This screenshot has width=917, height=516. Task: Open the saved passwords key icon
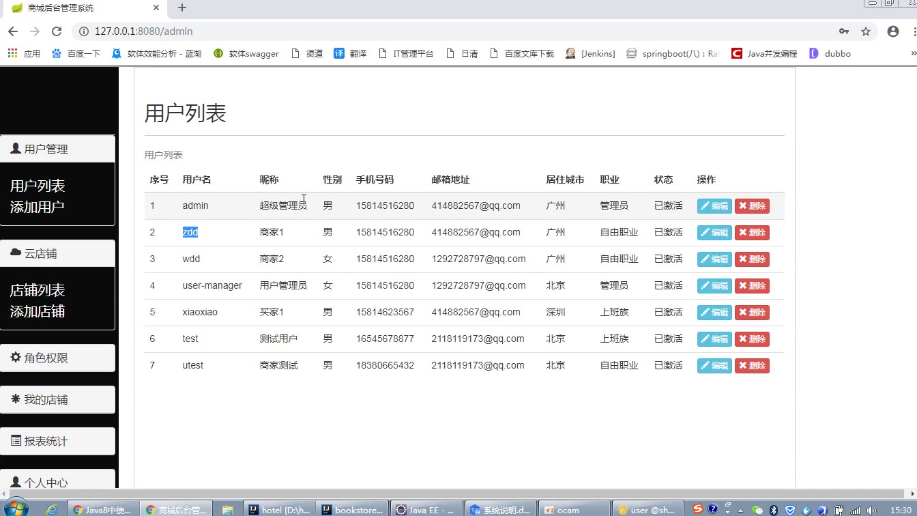[x=844, y=31]
